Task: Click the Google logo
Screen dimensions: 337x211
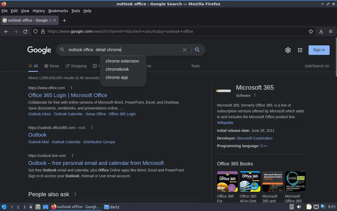Action: tap(39, 50)
